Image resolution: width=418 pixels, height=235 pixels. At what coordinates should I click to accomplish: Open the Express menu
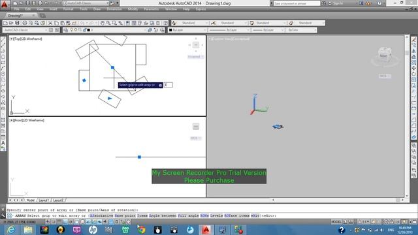point(201,9)
